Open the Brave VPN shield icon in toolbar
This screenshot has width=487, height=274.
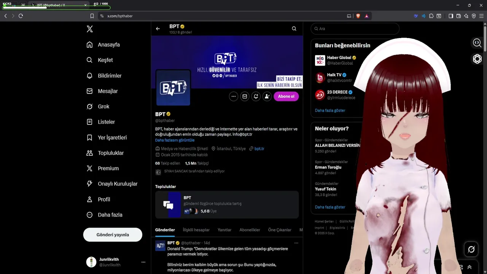474,16
